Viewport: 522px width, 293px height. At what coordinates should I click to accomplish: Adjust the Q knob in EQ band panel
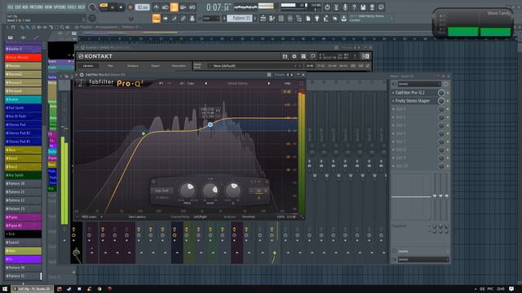(x=233, y=190)
